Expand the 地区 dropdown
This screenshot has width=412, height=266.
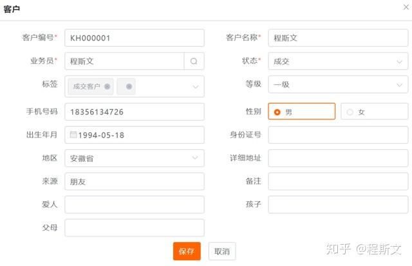tap(195, 158)
